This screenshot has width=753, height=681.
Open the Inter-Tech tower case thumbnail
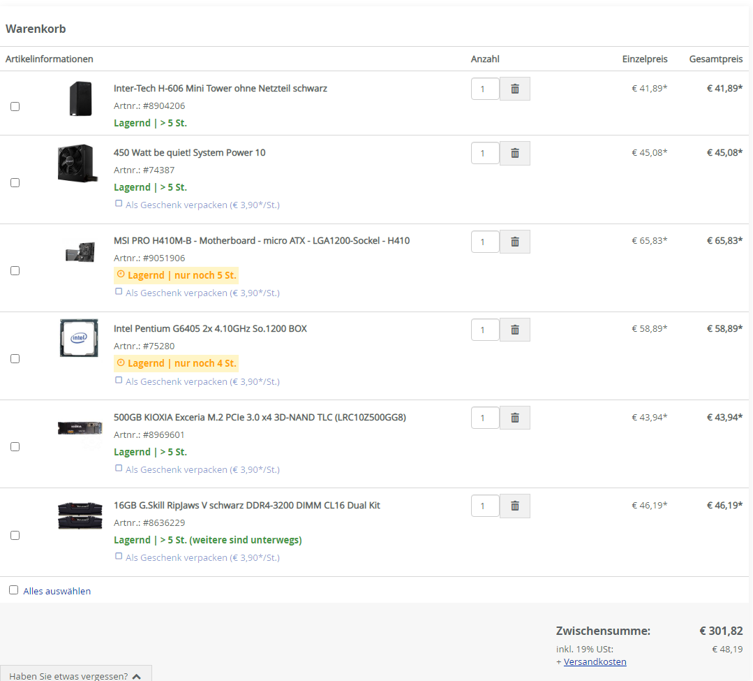coord(80,98)
